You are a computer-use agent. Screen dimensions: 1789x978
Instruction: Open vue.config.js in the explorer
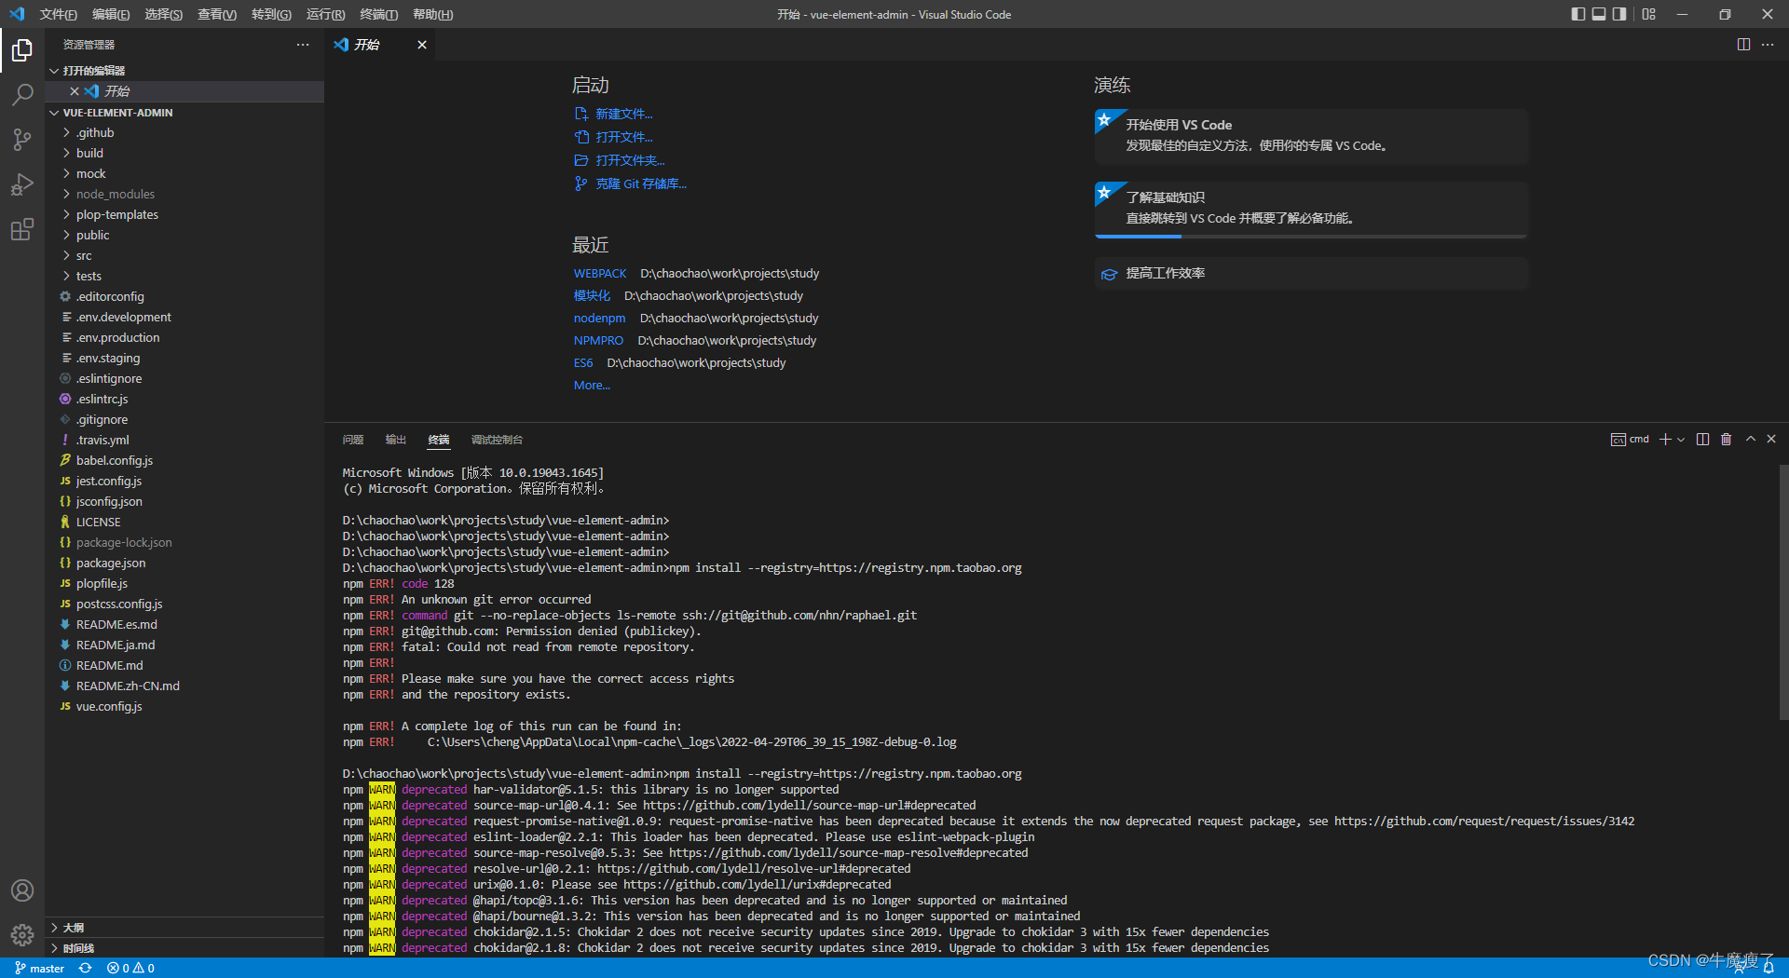pyautogui.click(x=184, y=707)
